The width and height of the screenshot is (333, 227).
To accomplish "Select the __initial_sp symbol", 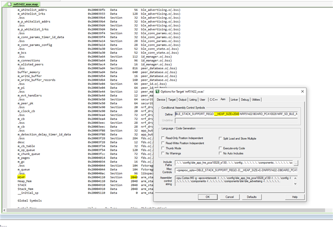I will pos(28,193).
